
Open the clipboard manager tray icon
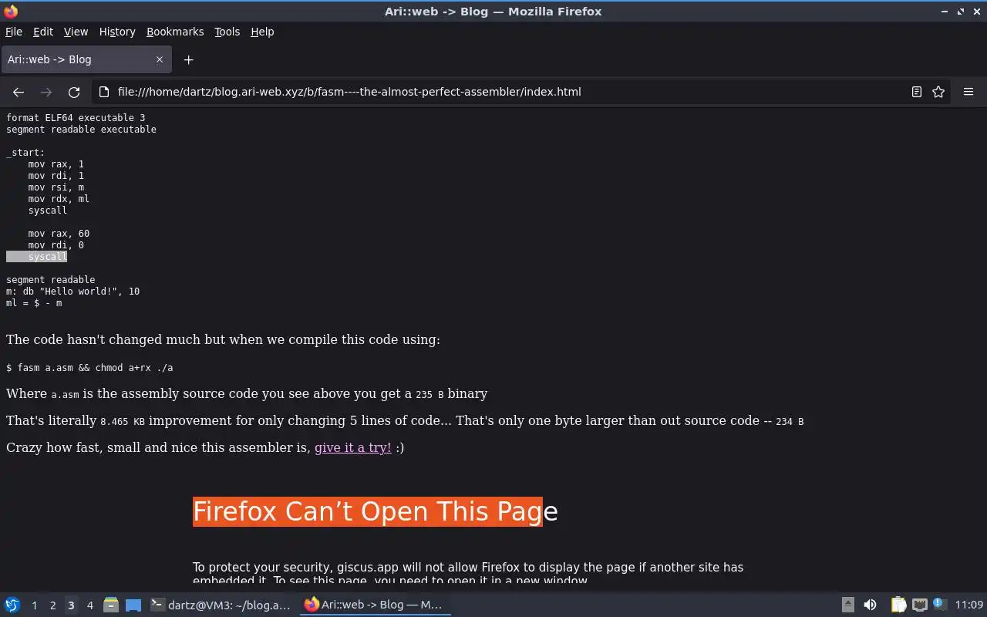[898, 605]
